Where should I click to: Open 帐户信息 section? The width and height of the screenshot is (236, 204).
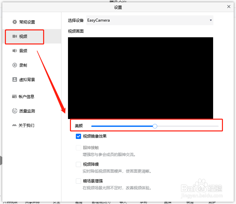point(32,96)
